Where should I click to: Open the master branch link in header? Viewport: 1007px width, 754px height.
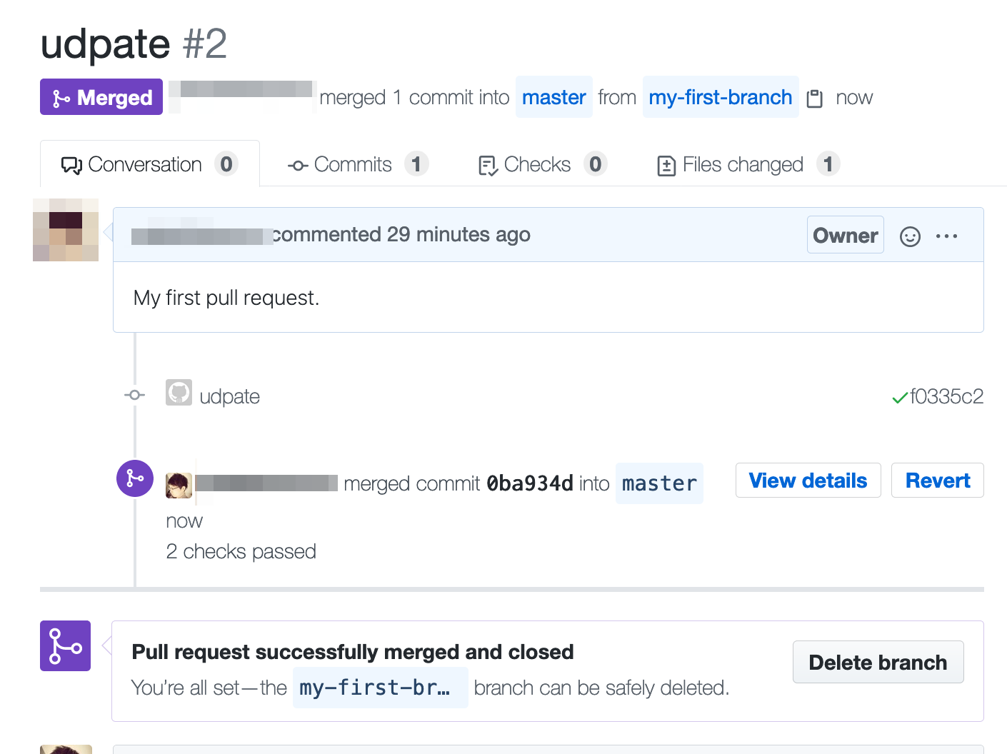[554, 97]
